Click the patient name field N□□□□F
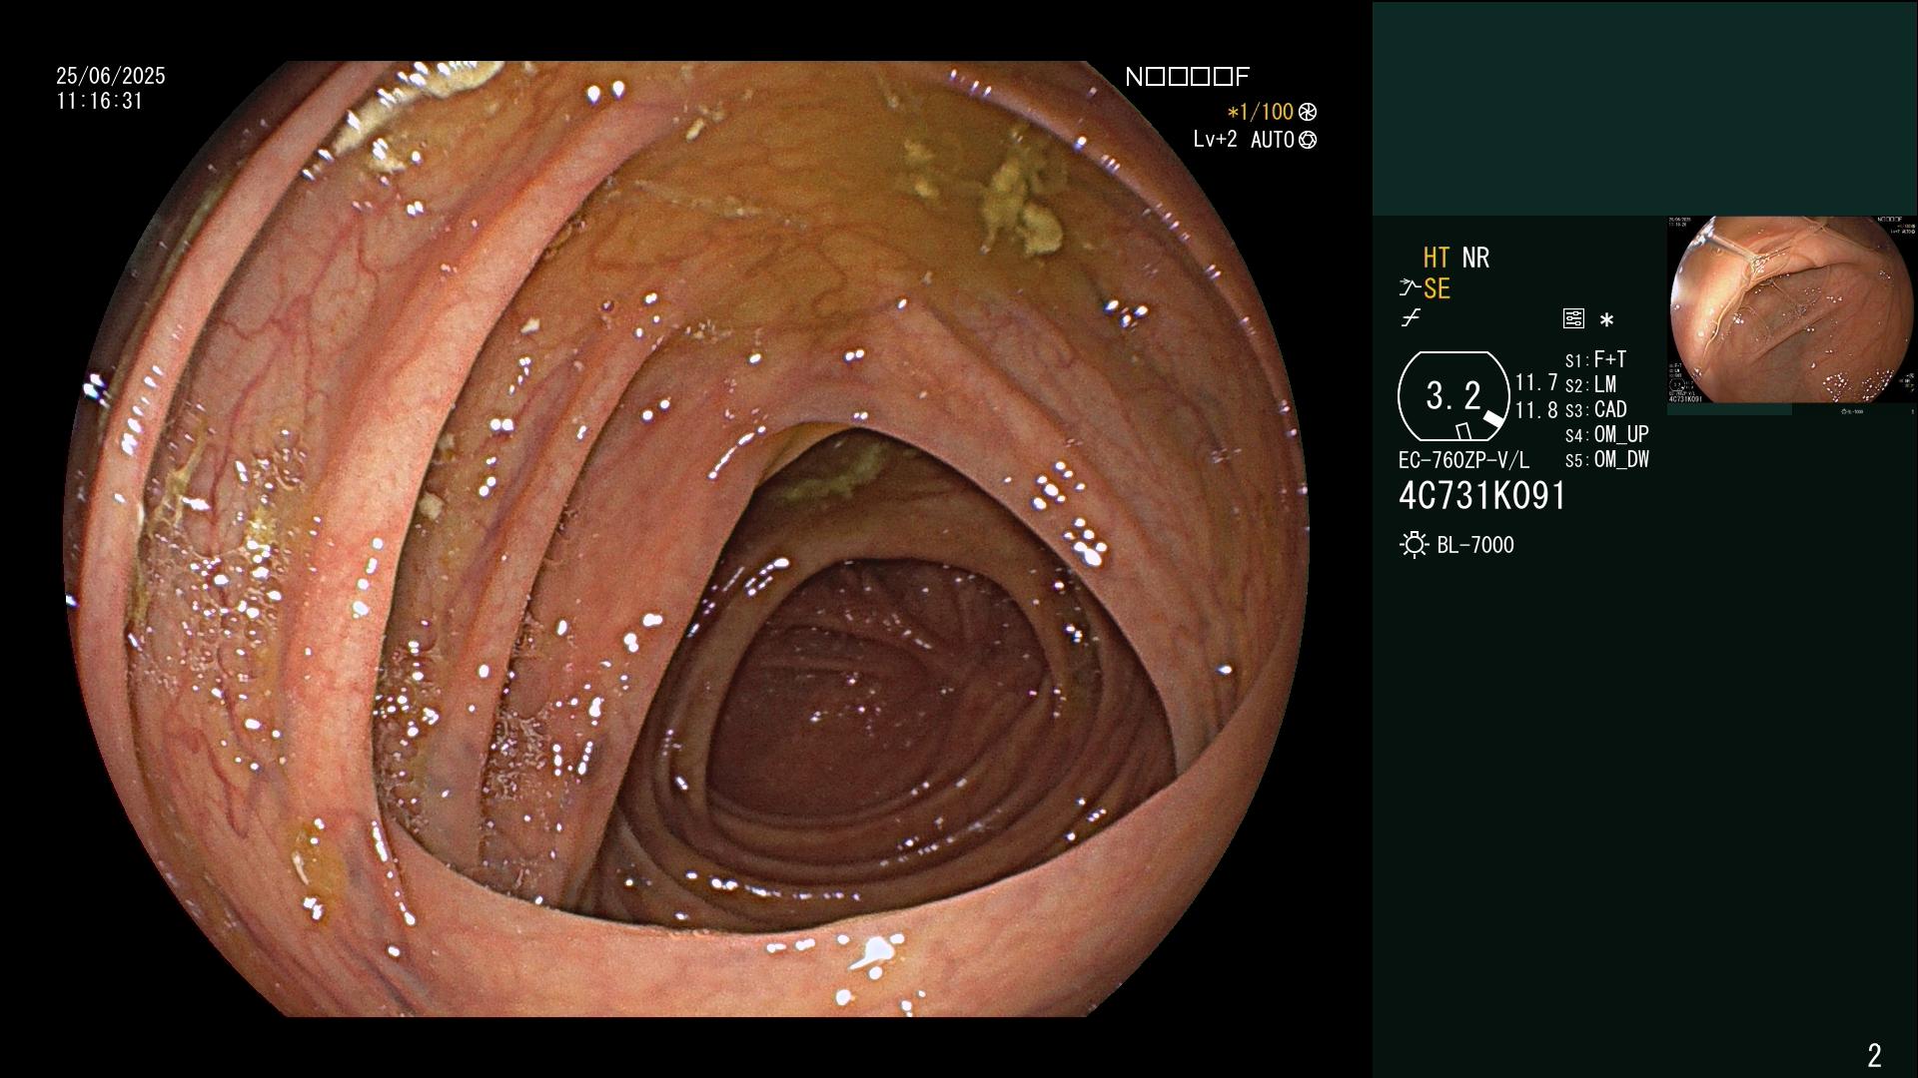Viewport: 1918px width, 1078px height. coord(1188,77)
